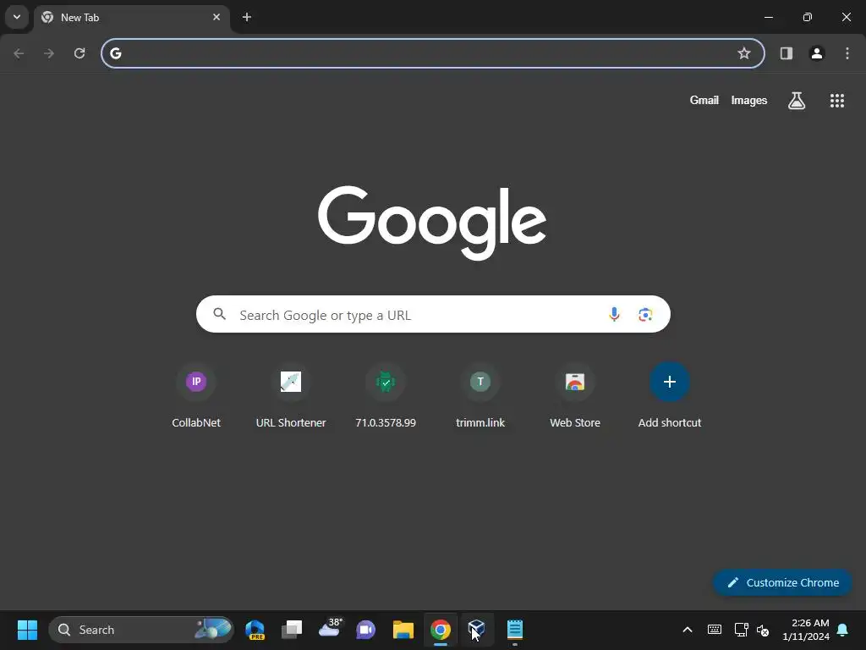Open the tab search dropdown arrow
The image size is (866, 650).
coord(17,17)
